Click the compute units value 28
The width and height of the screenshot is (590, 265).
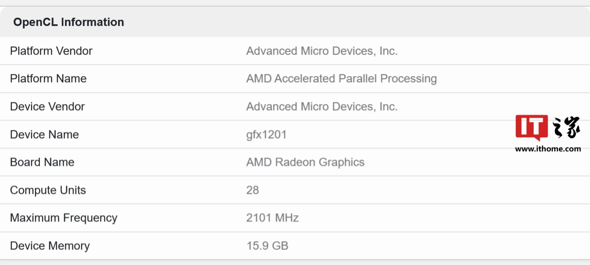click(x=252, y=190)
